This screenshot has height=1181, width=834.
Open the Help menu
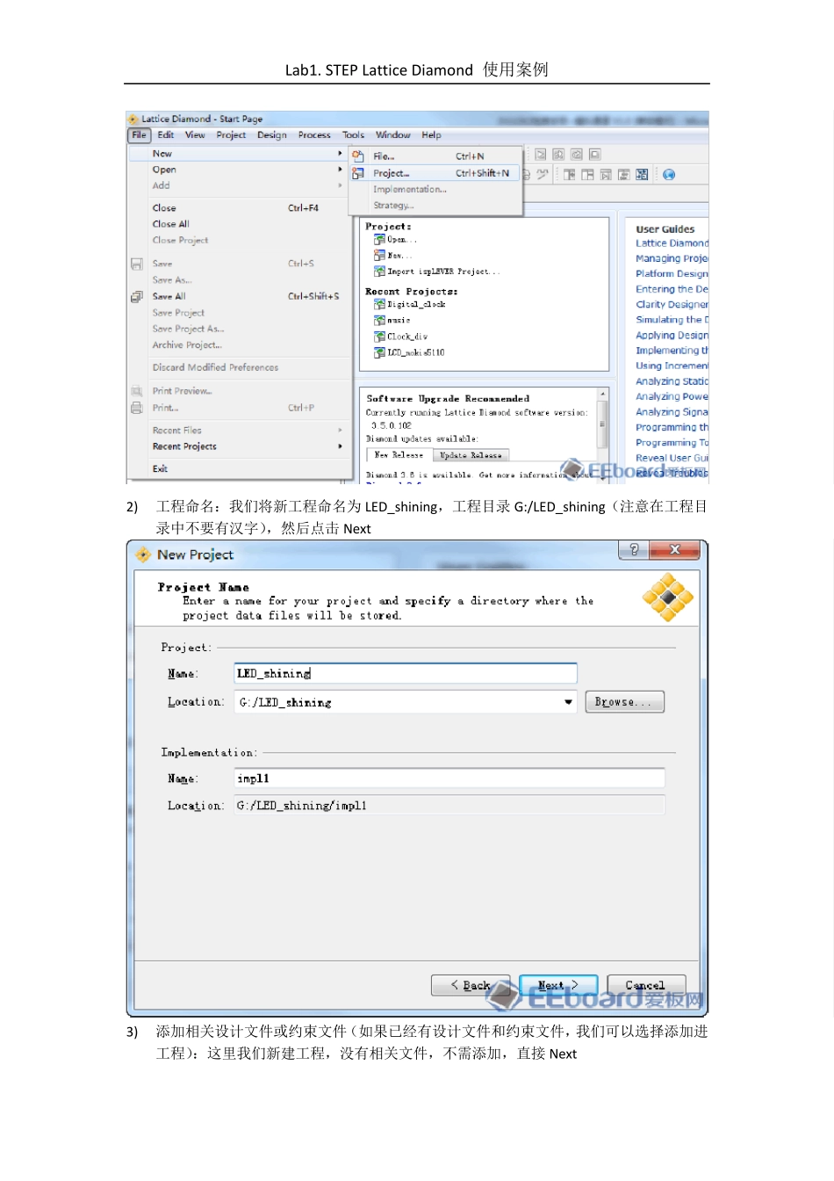(431, 135)
